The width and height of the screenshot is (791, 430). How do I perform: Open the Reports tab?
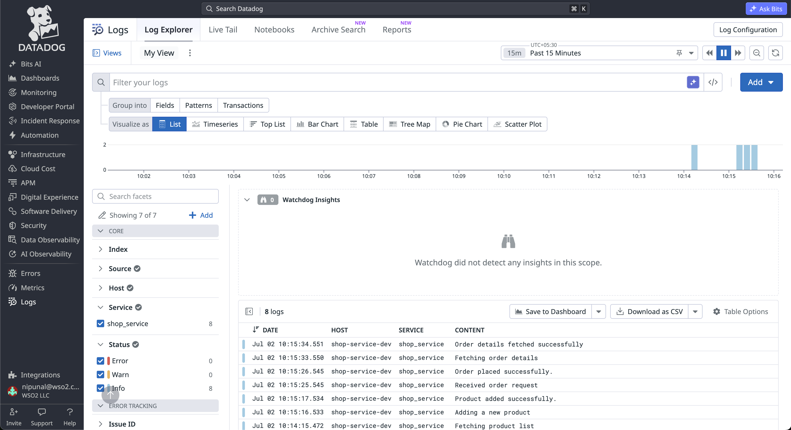pyautogui.click(x=397, y=30)
